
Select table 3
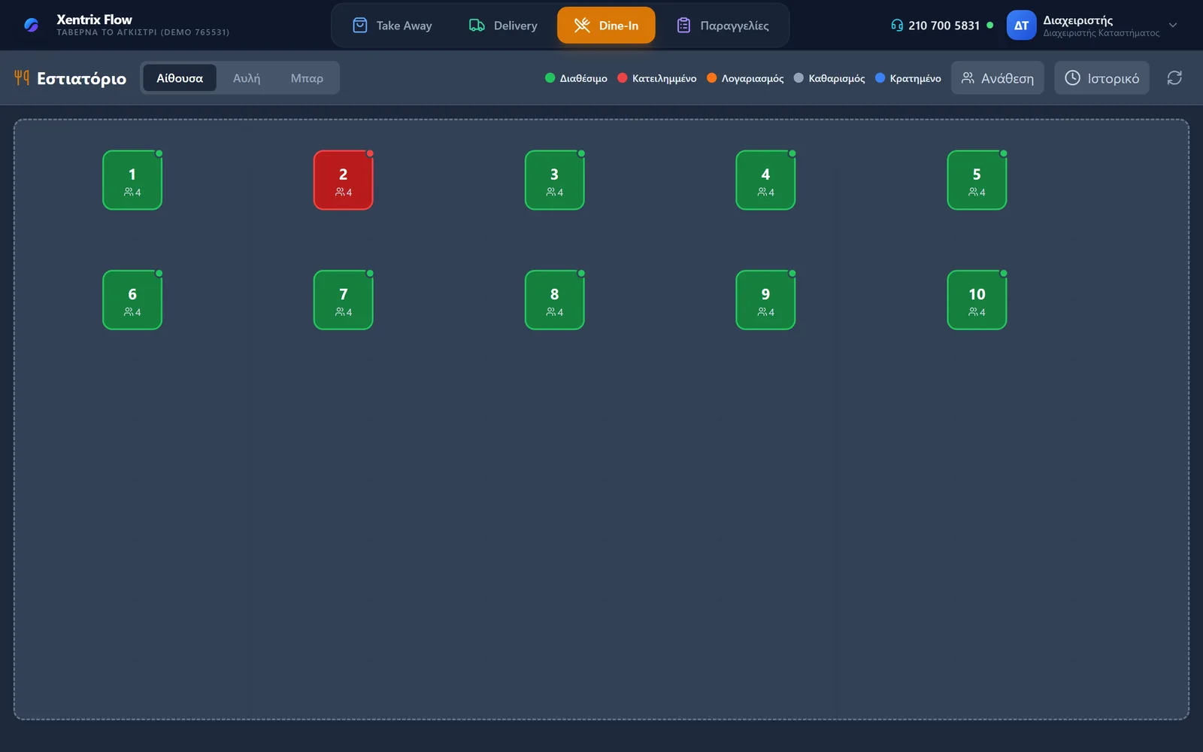point(555,180)
